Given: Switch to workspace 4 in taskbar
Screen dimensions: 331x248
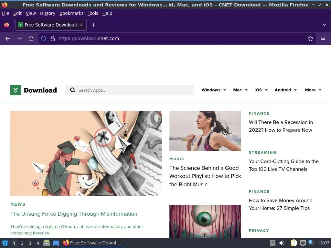Looking at the screenshot, I should pos(38,243).
